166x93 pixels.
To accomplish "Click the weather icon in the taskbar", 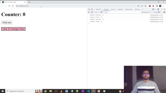I will click(x=120, y=91).
